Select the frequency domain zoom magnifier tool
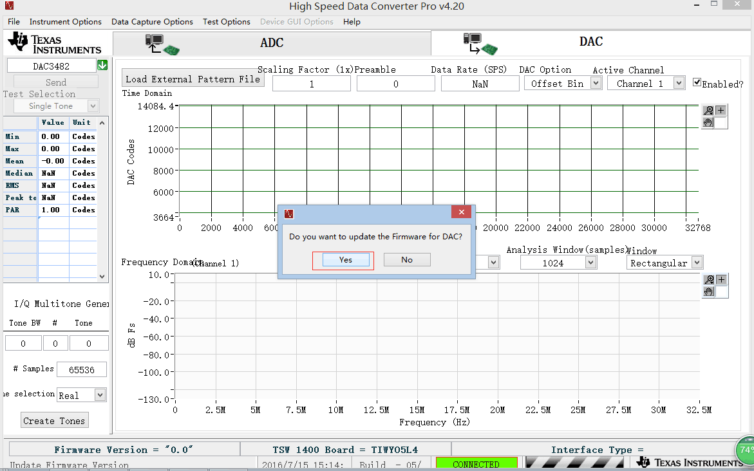The height and width of the screenshot is (471, 754). click(709, 280)
